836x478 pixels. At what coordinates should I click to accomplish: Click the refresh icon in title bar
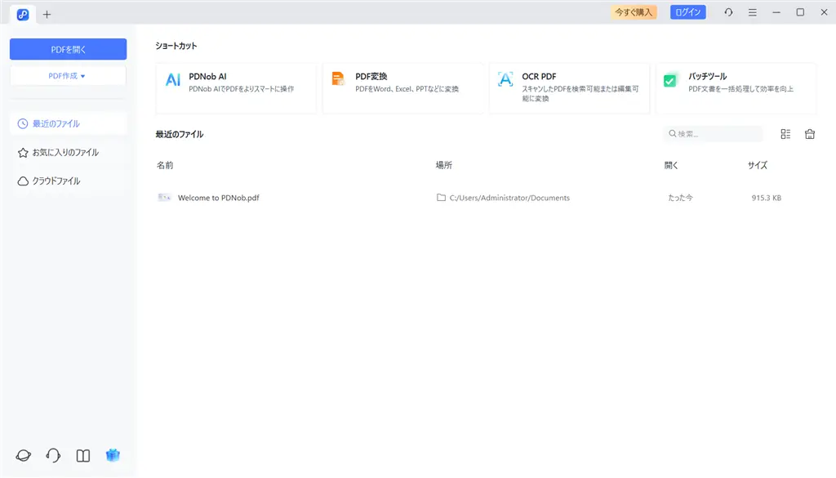point(728,12)
